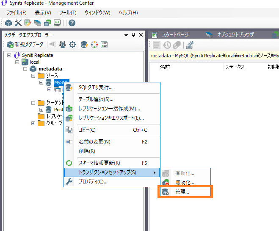Click the history clock icon in right toolbar
The width and height of the screenshot is (279, 231).
pyautogui.click(x=167, y=45)
